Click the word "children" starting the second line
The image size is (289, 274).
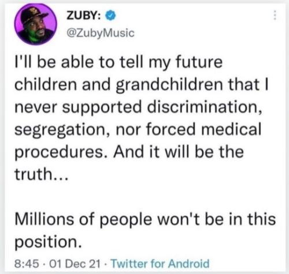tap(46, 85)
